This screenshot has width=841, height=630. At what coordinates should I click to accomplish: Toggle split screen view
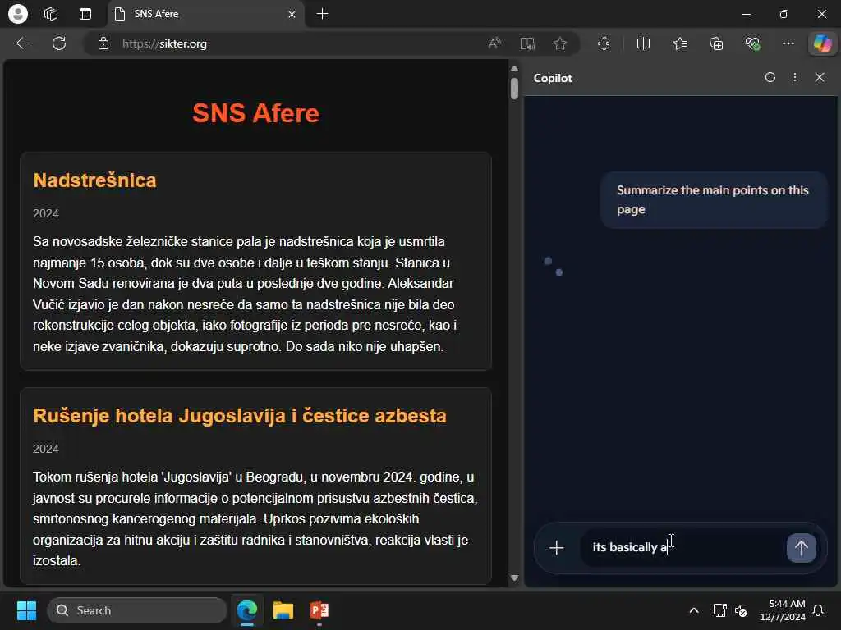coord(643,43)
